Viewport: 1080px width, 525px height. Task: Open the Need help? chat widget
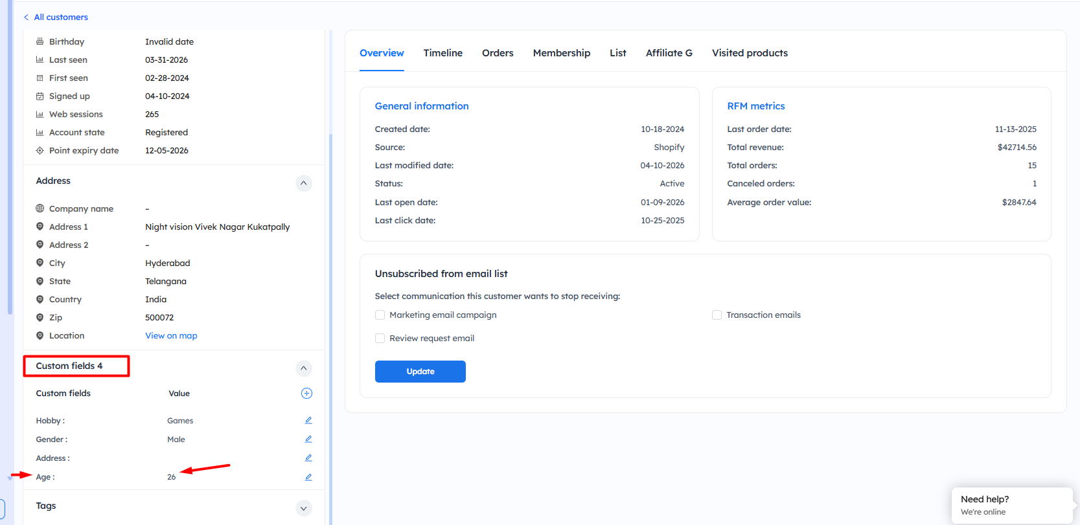[x=1011, y=505]
